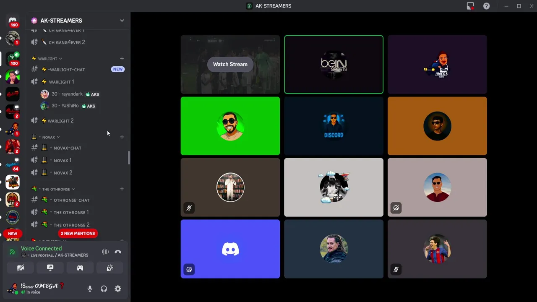Mute microphone in user panel
This screenshot has height=302, width=537.
click(90, 289)
